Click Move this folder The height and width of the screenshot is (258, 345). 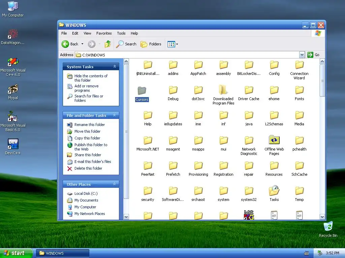coord(87,131)
